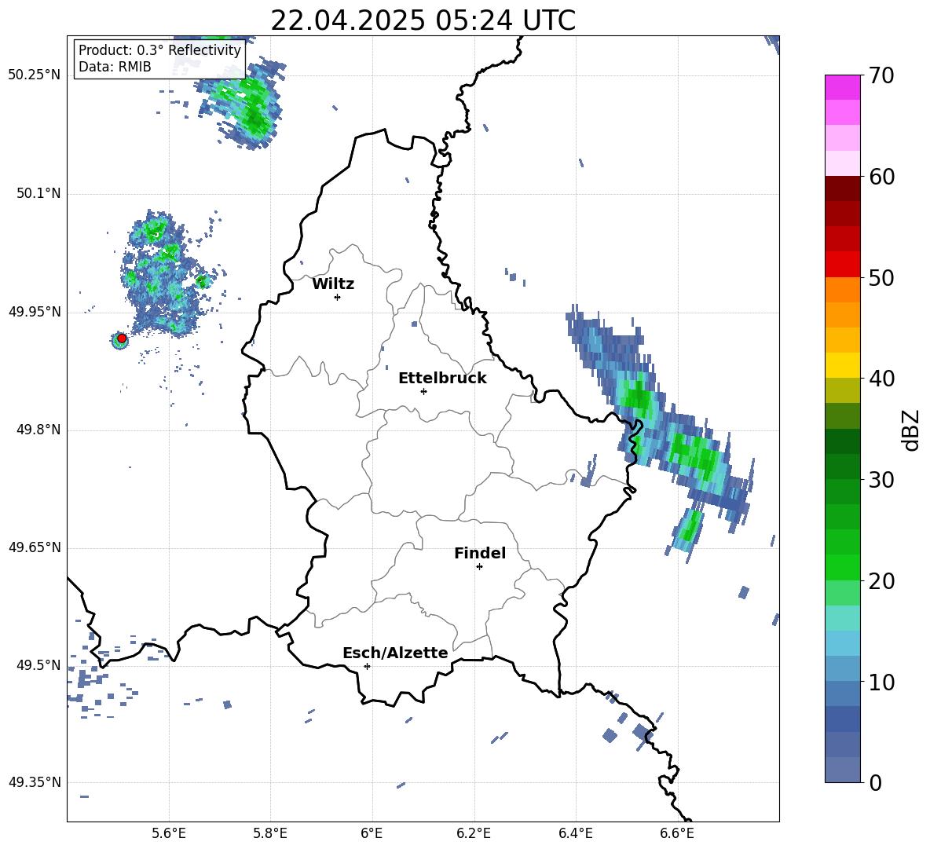Click the Esch/Alzette city label
The height and width of the screenshot is (849, 930).
(x=395, y=653)
